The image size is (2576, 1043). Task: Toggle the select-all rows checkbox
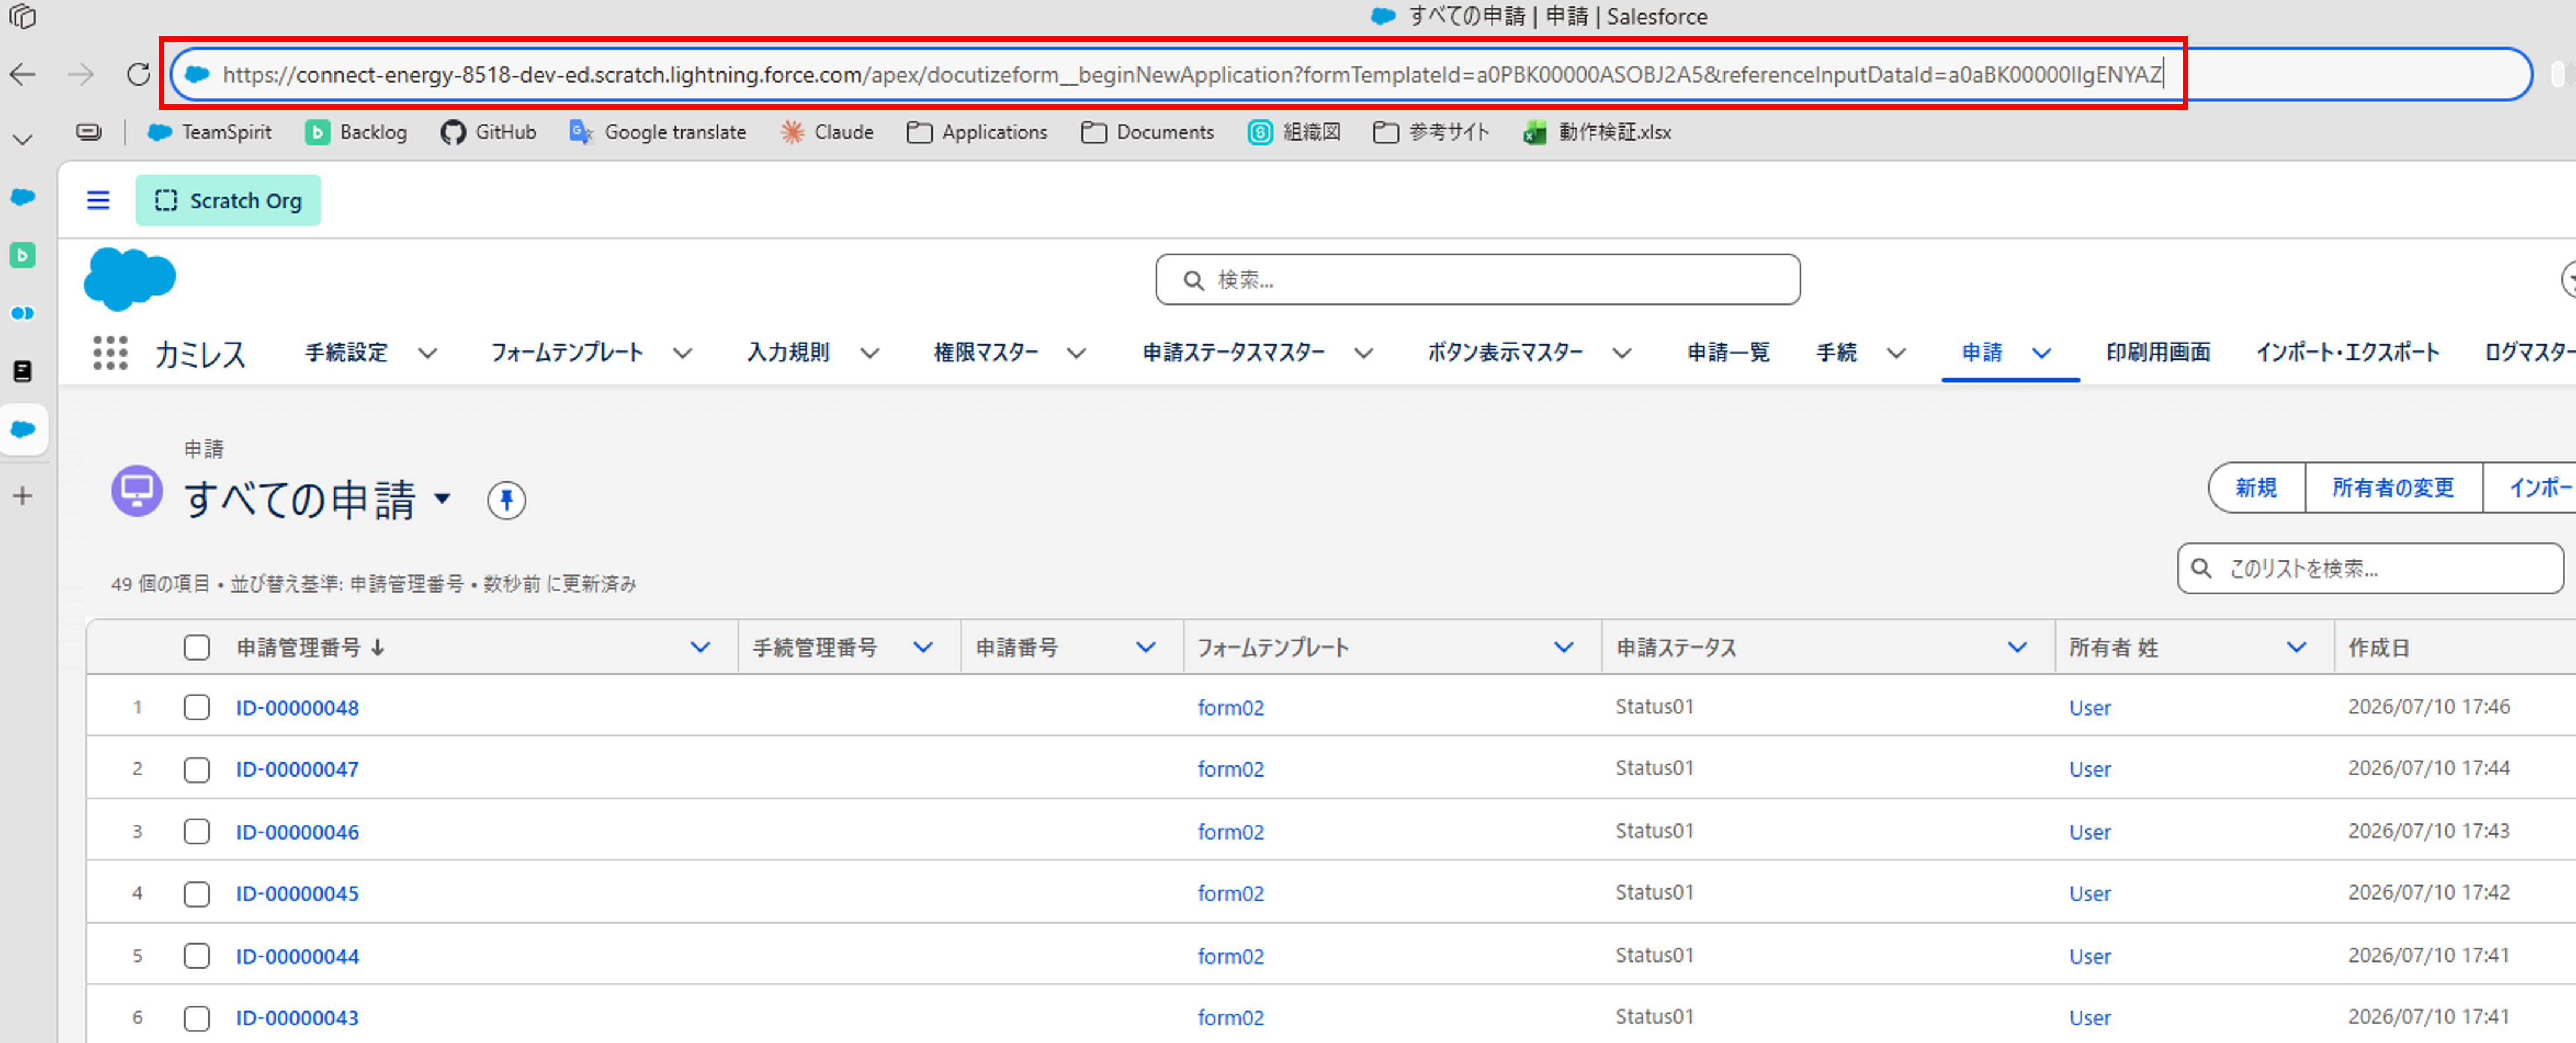coord(197,648)
